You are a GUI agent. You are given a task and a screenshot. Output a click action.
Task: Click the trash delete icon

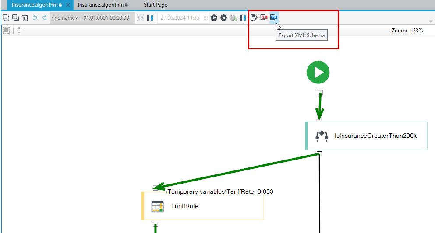(25, 18)
